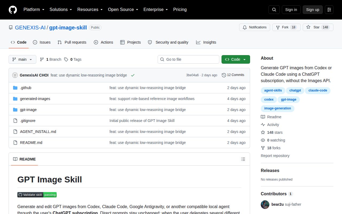
Task: Expand the Open Source dropdown menu
Action: 123,10
